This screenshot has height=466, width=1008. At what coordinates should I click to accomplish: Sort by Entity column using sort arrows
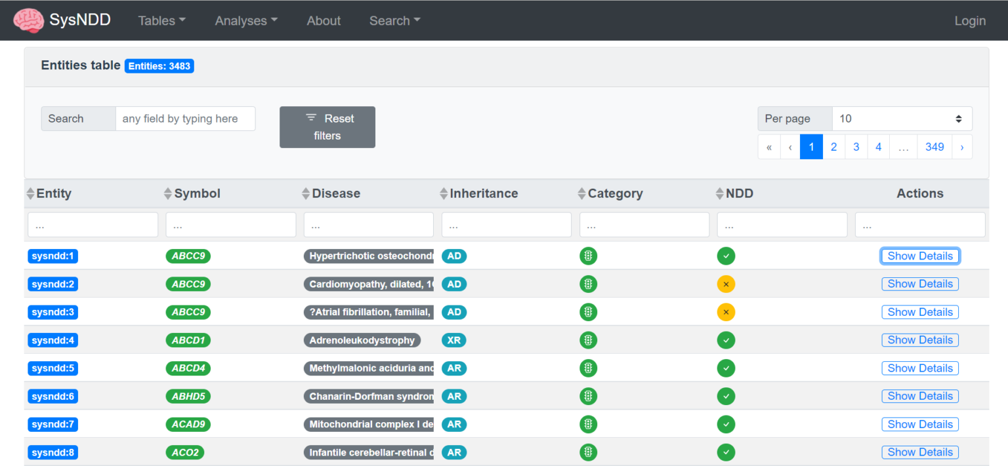point(30,194)
